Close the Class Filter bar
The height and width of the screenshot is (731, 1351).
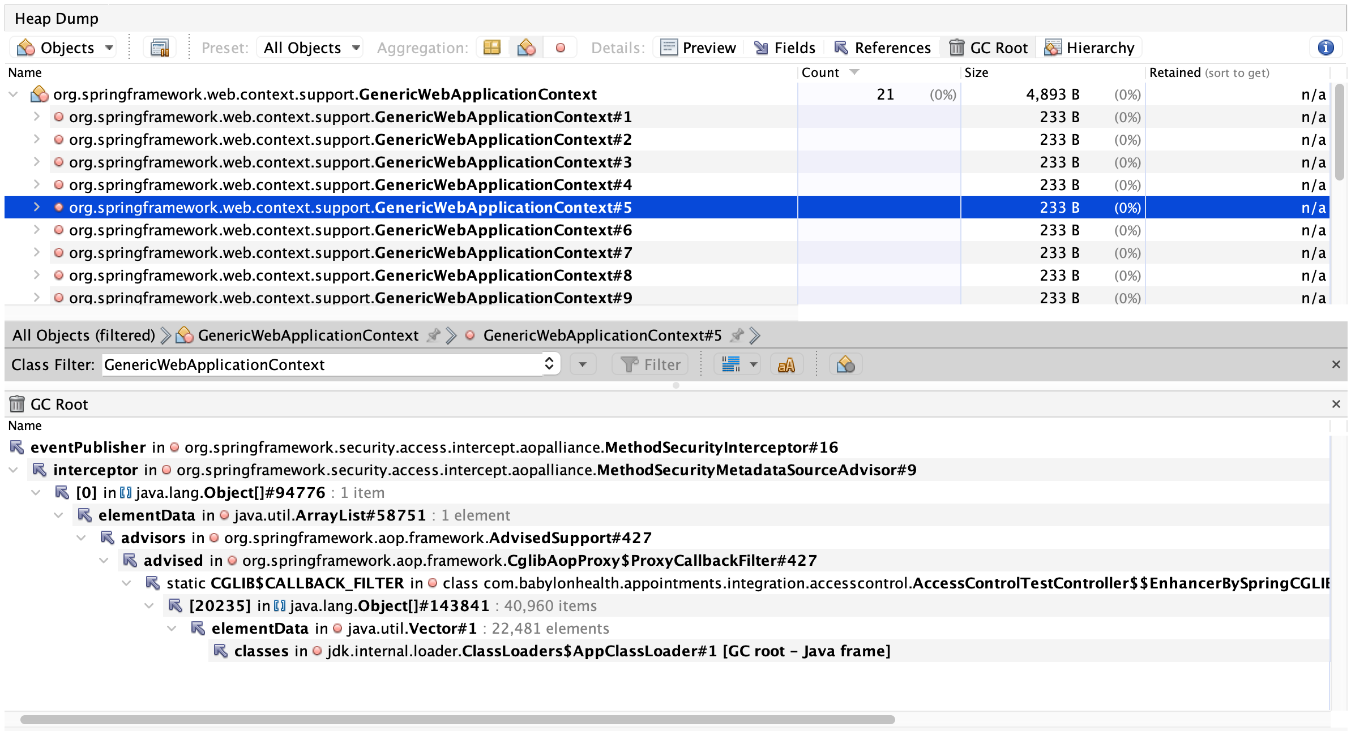[1336, 364]
